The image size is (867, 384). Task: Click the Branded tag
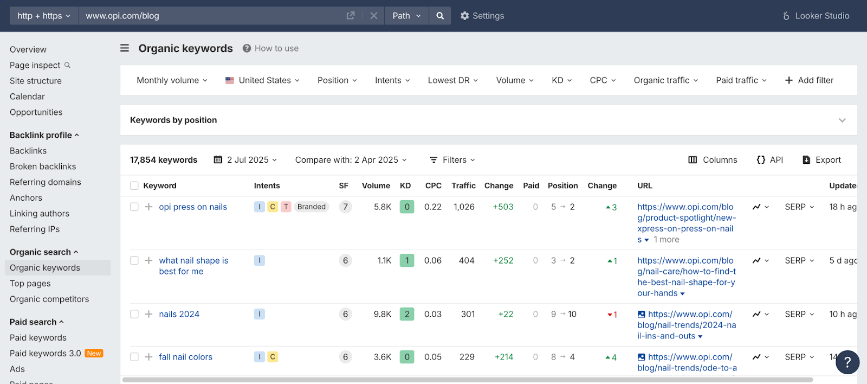[x=312, y=207]
